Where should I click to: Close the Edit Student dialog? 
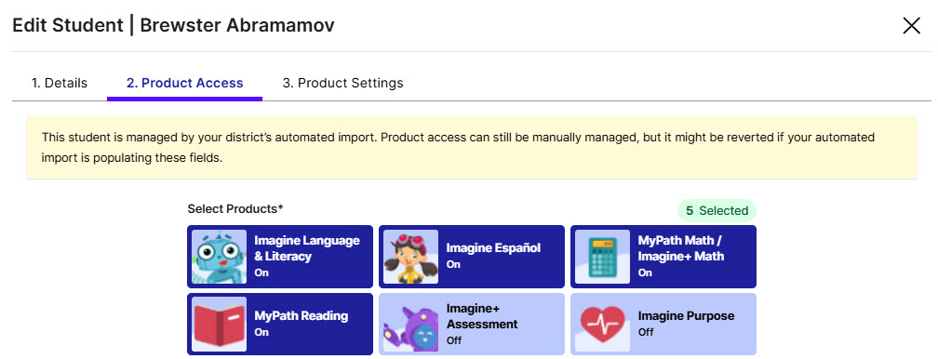tap(911, 26)
